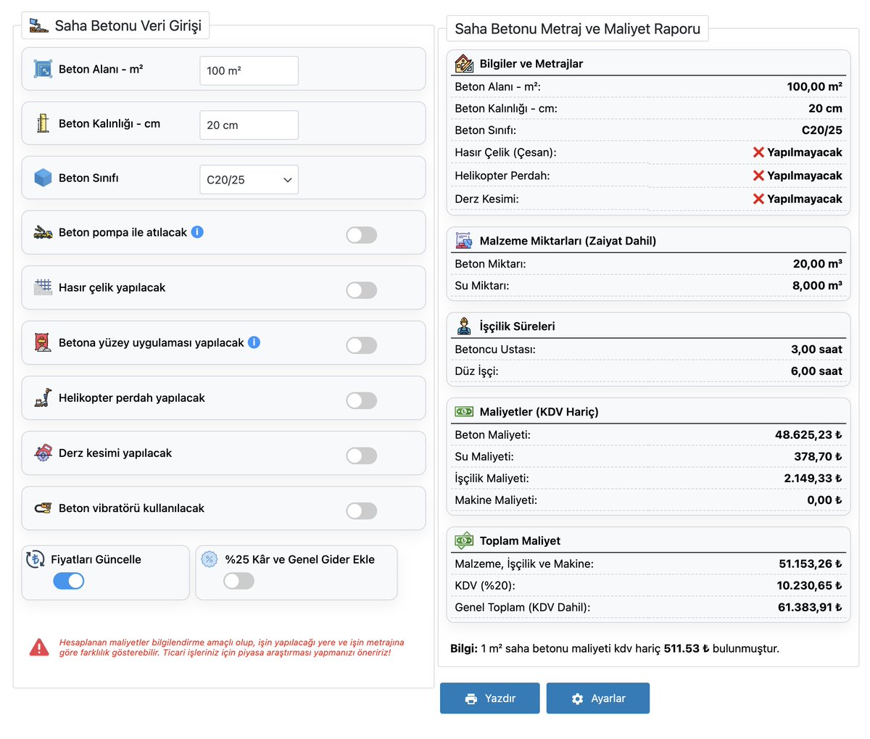The width and height of the screenshot is (870, 739).
Task: Click Malzeme, İşçilik ve Makine value 51.153,26 ₺
Action: (x=811, y=563)
